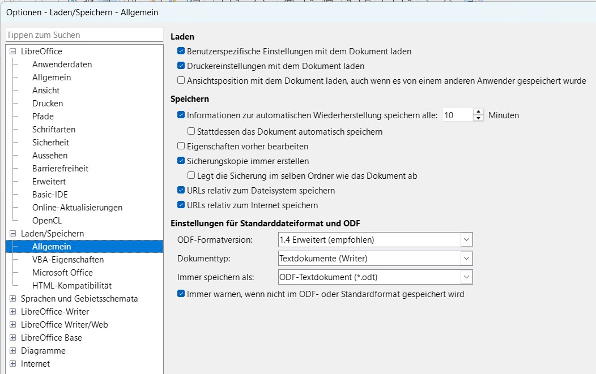
Task: Click the Sprachen und Gebietsschemata label
Action: [79, 298]
